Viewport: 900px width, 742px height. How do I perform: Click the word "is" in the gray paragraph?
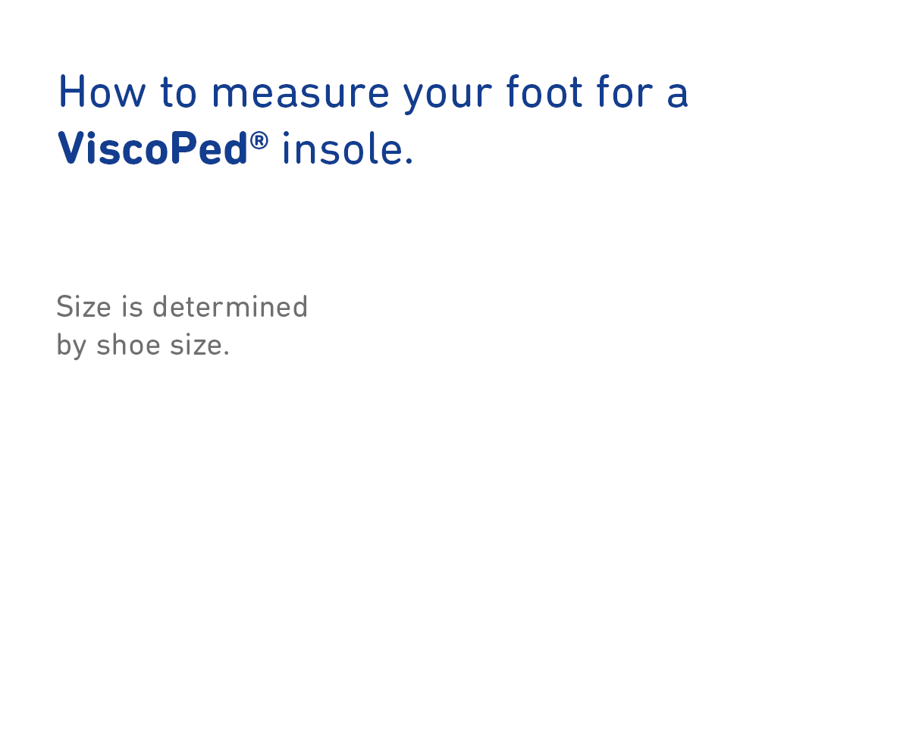(132, 307)
